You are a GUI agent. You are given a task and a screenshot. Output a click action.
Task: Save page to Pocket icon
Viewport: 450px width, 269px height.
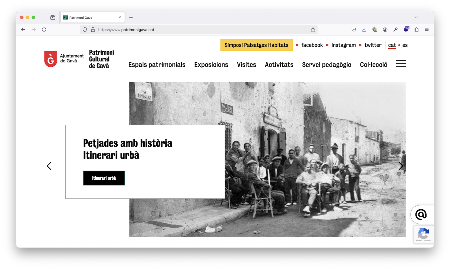[353, 30]
